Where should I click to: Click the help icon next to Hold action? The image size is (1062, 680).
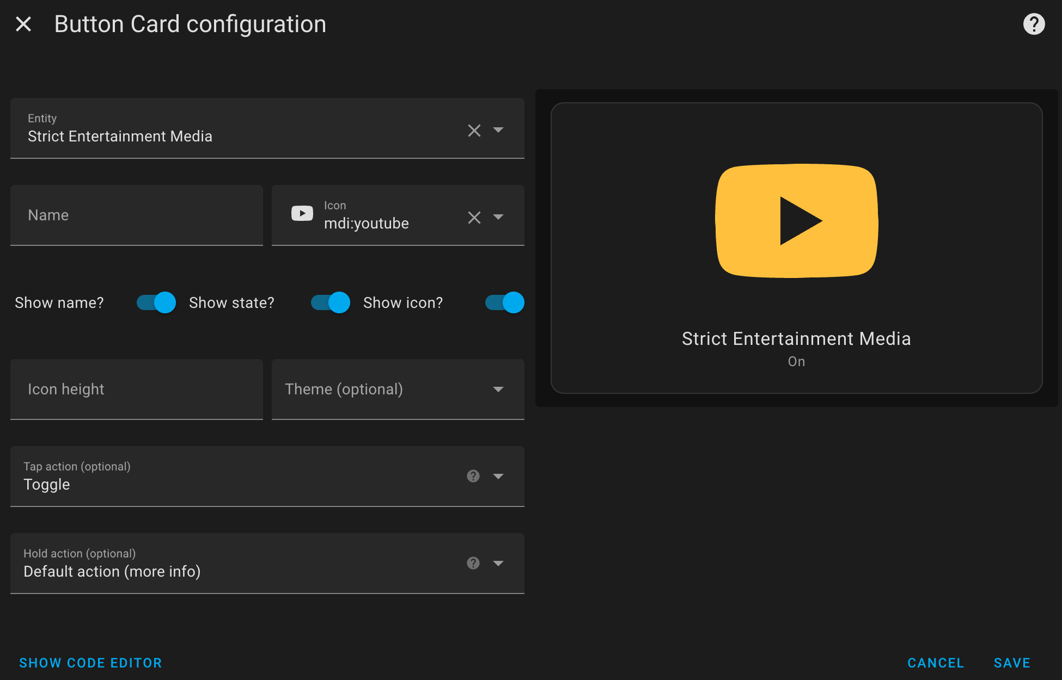click(x=473, y=563)
